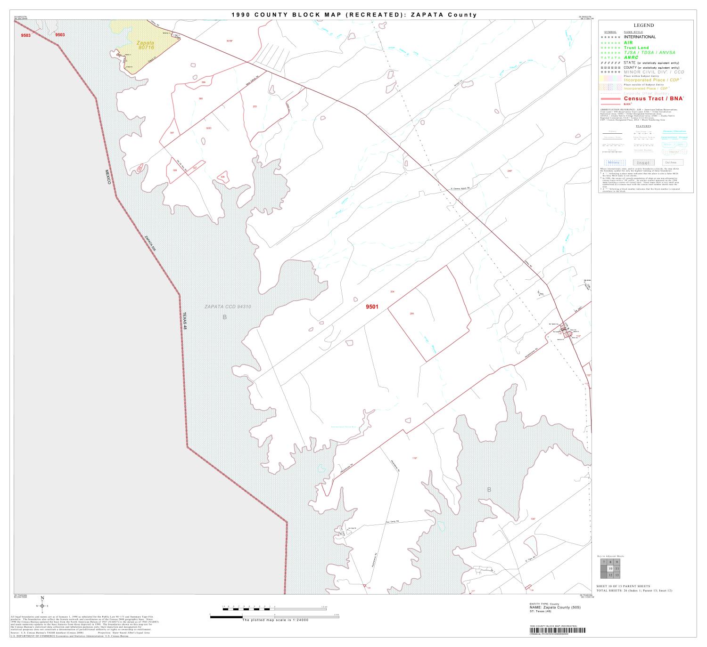Click the north arrow compass rose
The image size is (707, 647).
[42, 605]
